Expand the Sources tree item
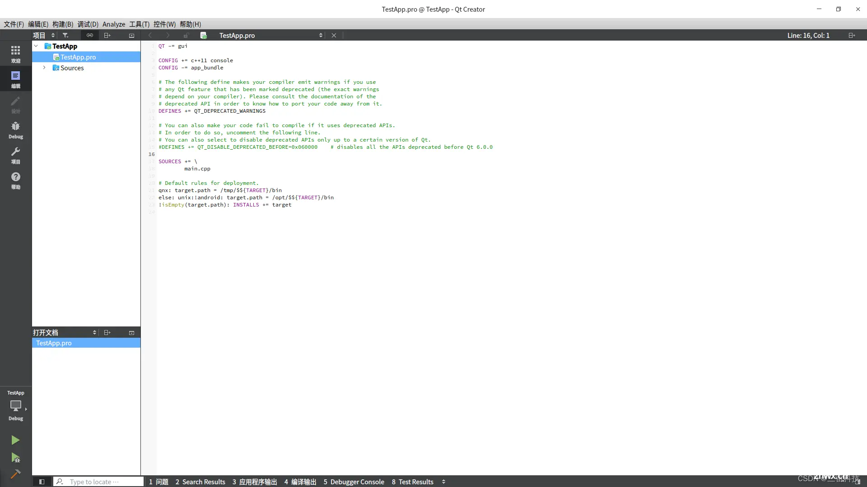Screen dimensions: 867x487 45,68
